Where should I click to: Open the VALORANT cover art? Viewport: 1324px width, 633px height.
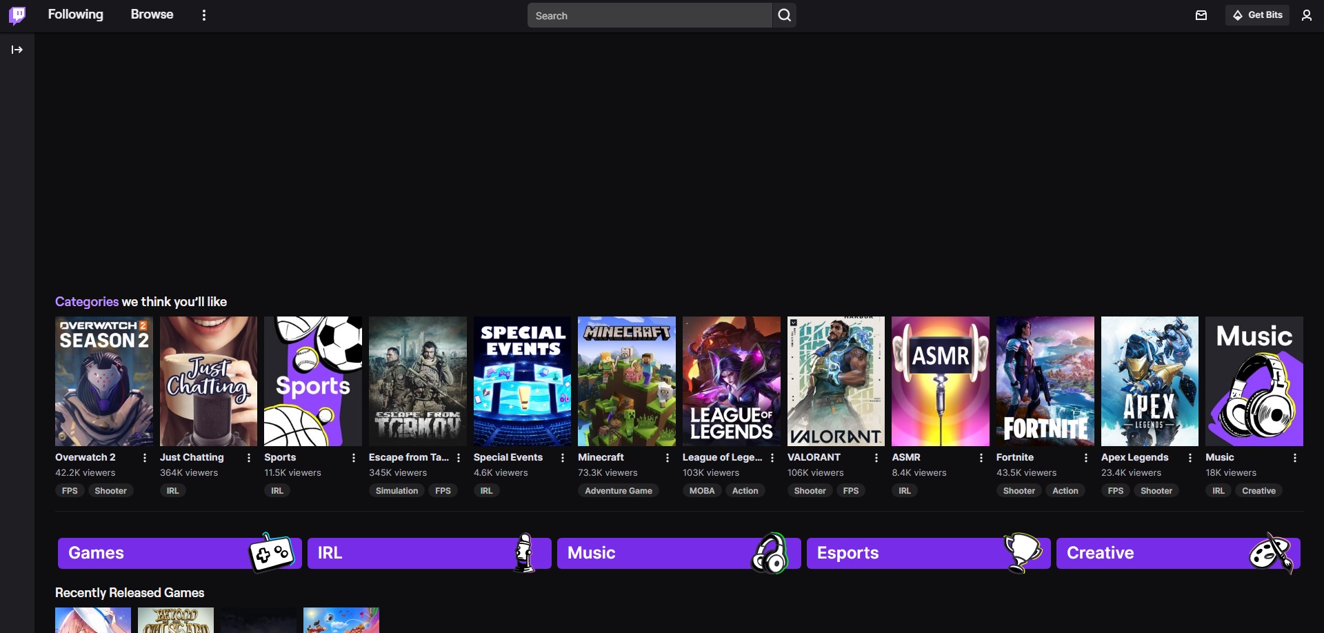click(836, 381)
